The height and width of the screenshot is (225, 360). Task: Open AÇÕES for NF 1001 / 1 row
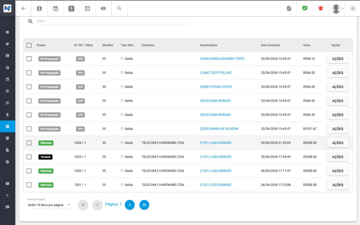coord(338,185)
